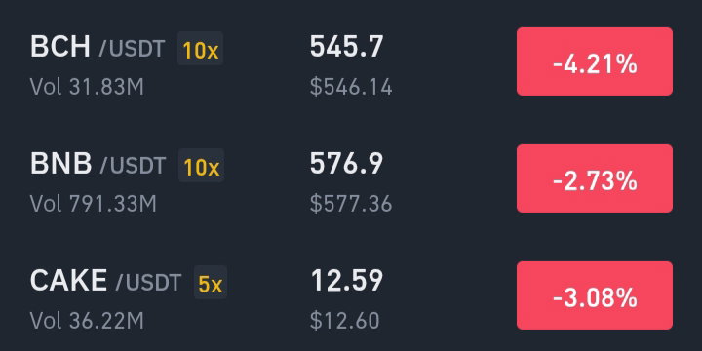Click the BCH dollar value $546.14
Image resolution: width=702 pixels, height=351 pixels.
pos(351,87)
